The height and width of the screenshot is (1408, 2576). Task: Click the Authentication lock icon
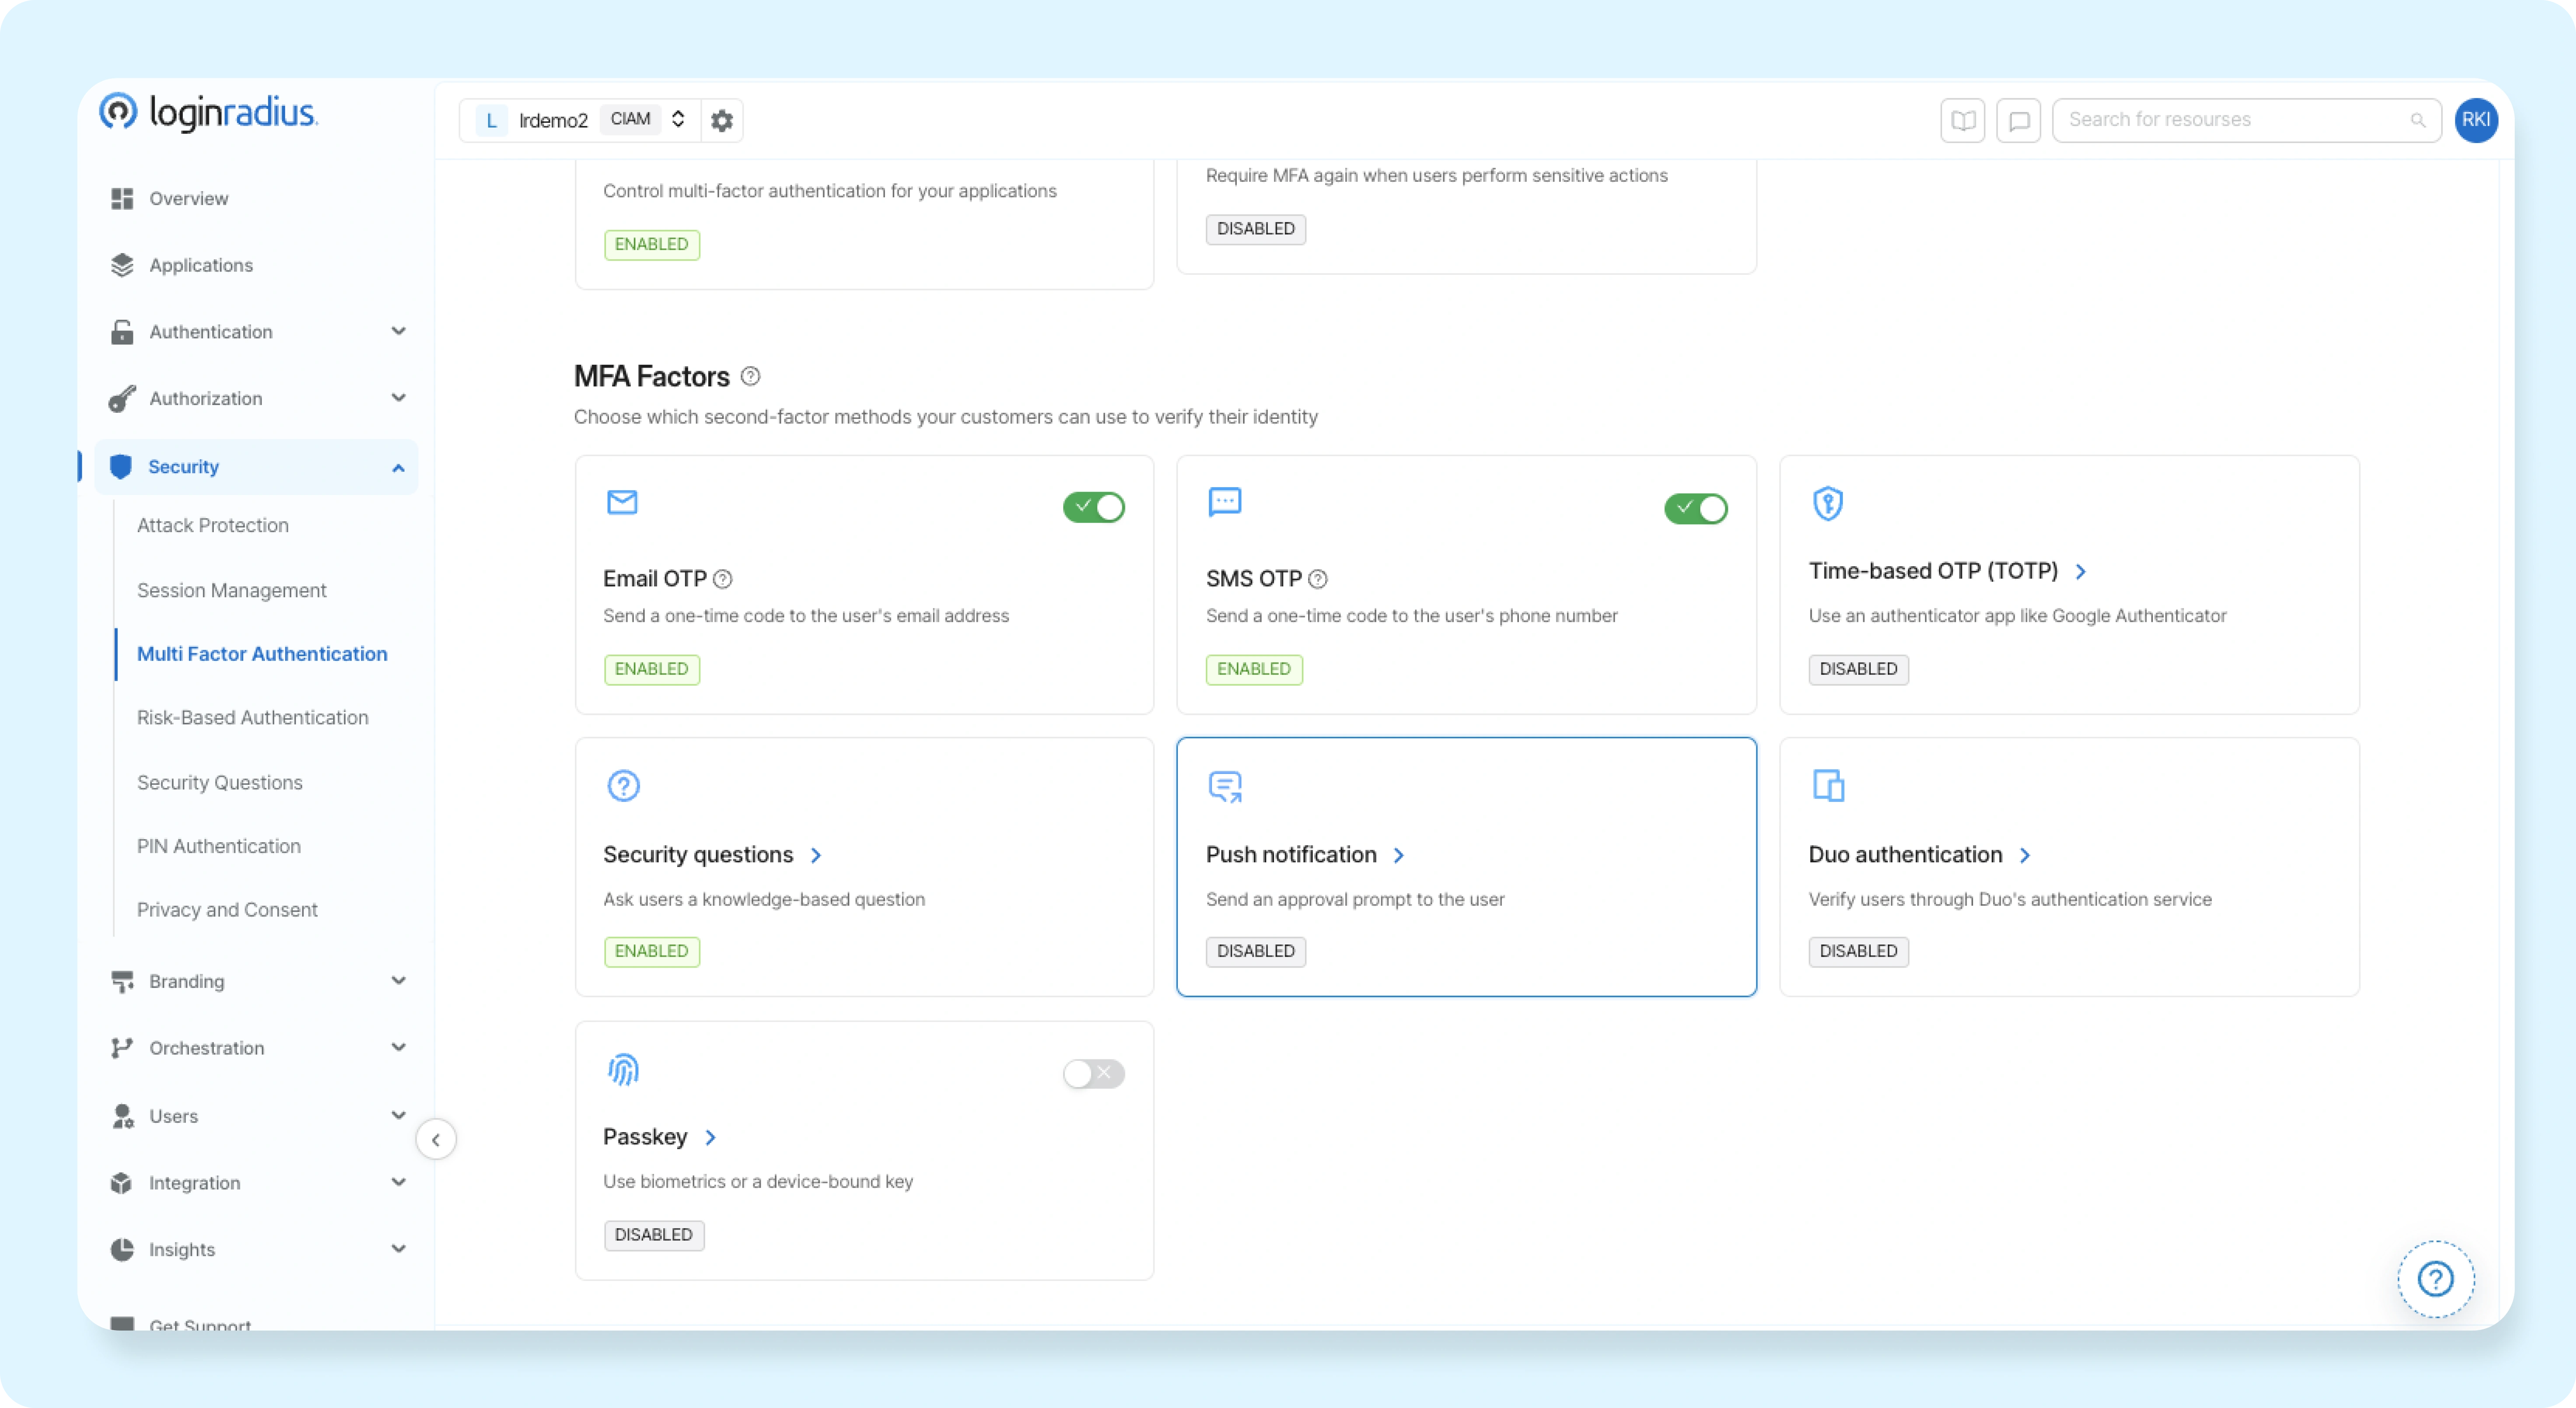pos(122,332)
